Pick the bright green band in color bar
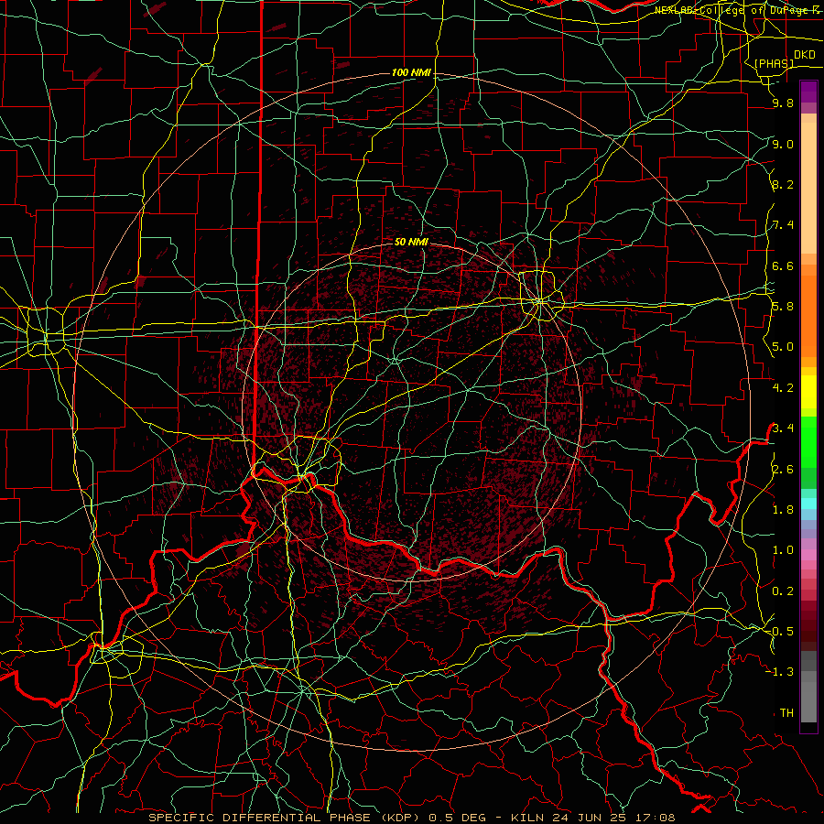The height and width of the screenshot is (824, 824). pyautogui.click(x=808, y=441)
